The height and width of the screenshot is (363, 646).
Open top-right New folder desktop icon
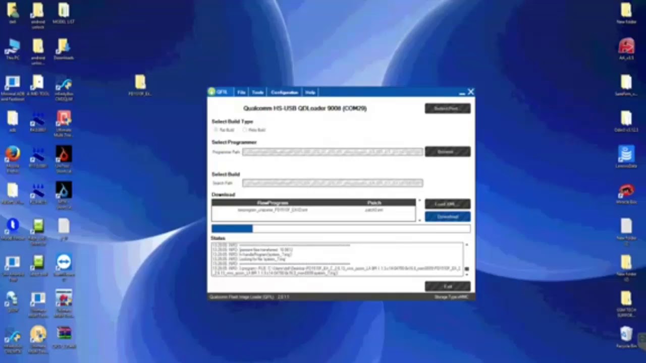tap(626, 13)
